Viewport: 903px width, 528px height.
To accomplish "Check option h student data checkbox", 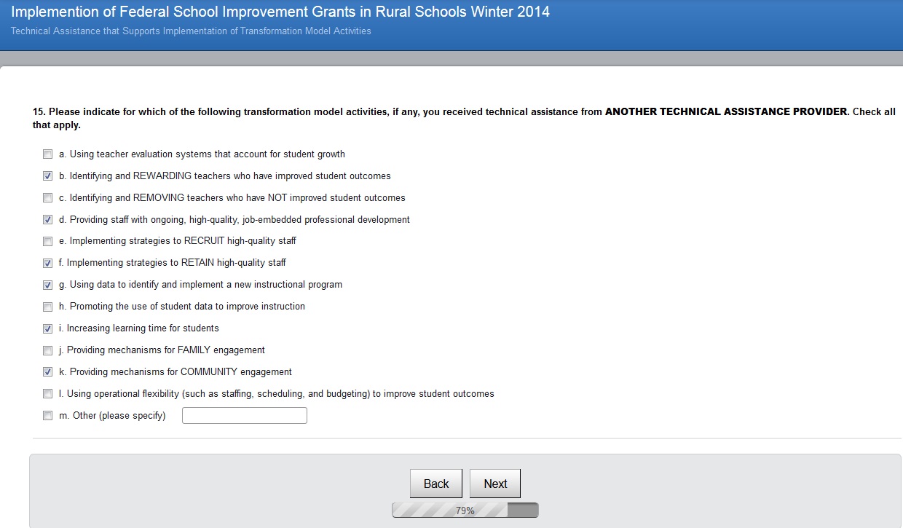I will point(48,307).
